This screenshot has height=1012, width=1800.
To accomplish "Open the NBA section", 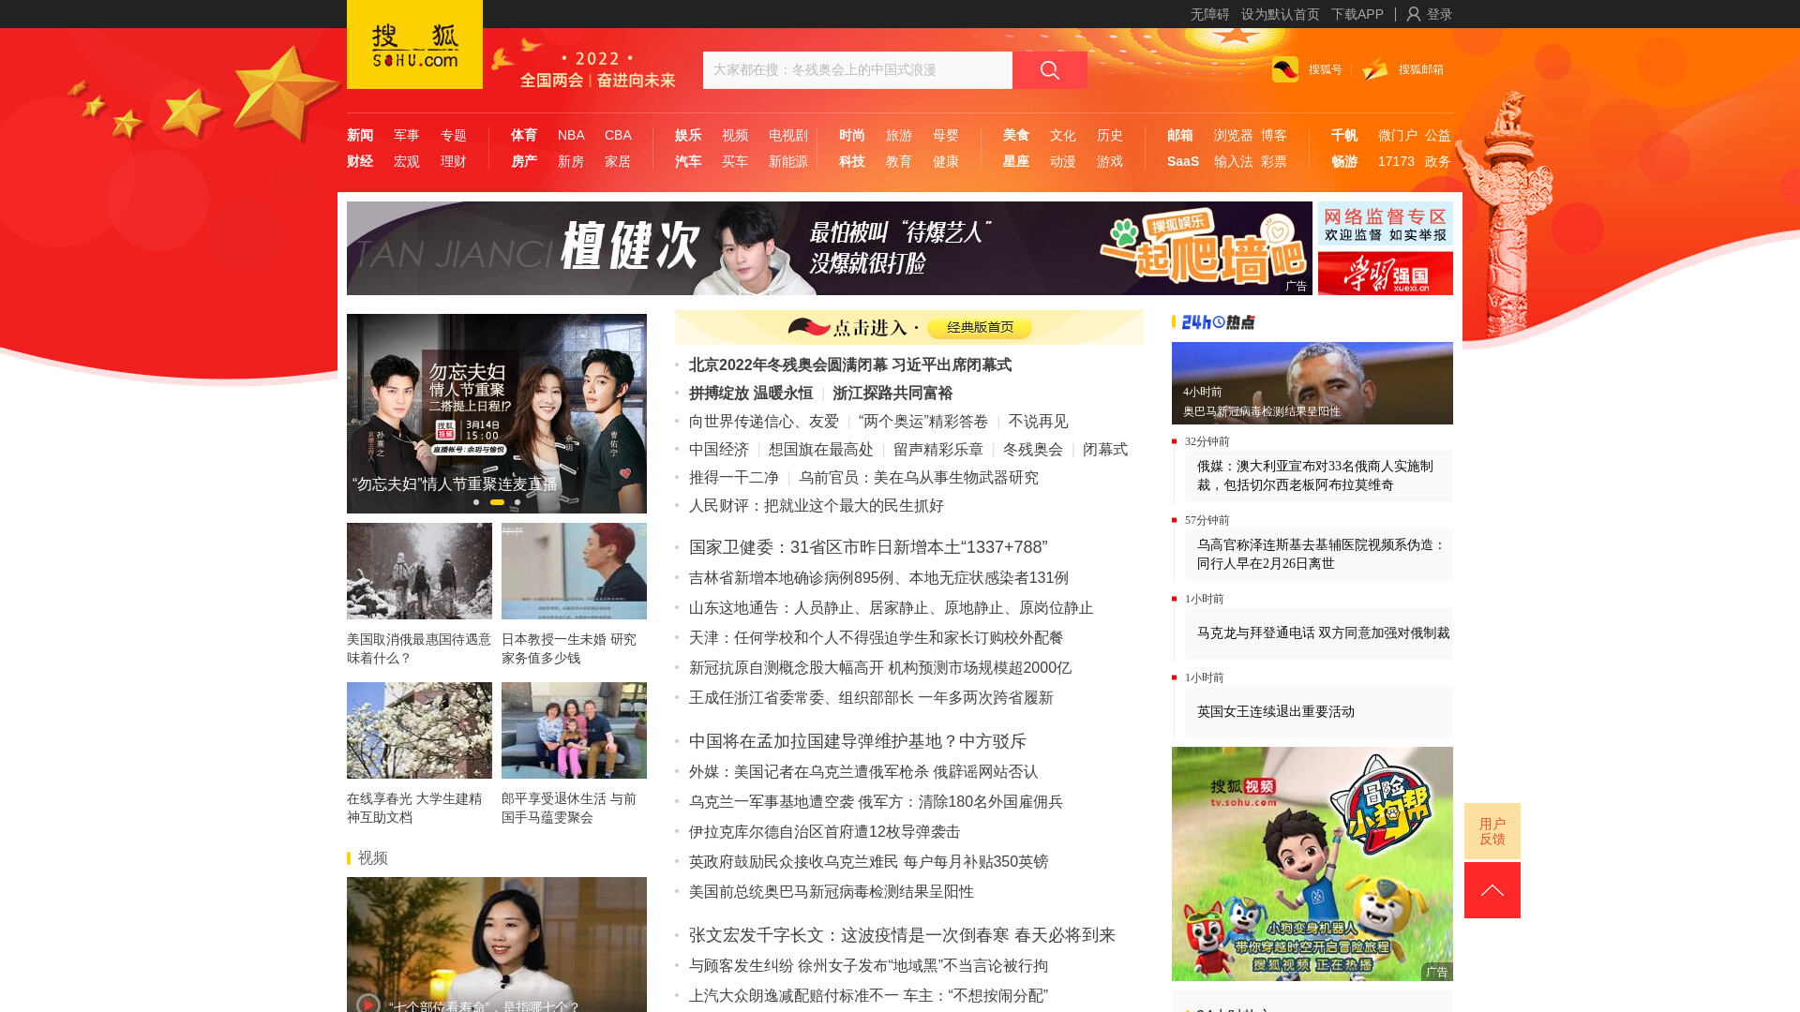I will pyautogui.click(x=571, y=135).
